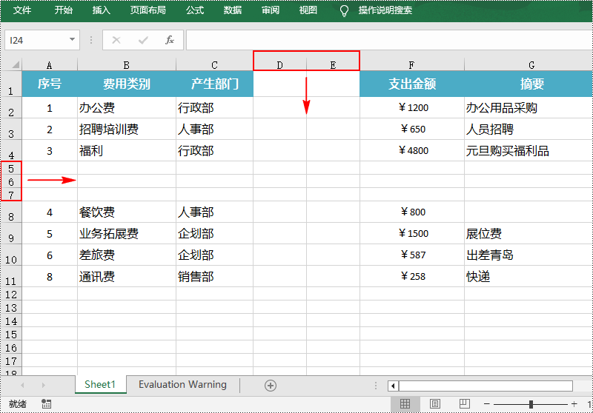
Task: Open the Insert Function fx icon
Action: tap(170, 40)
